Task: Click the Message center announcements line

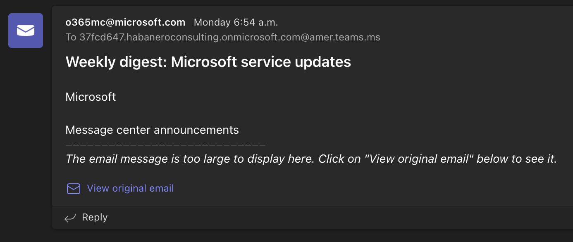Action: coord(152,130)
